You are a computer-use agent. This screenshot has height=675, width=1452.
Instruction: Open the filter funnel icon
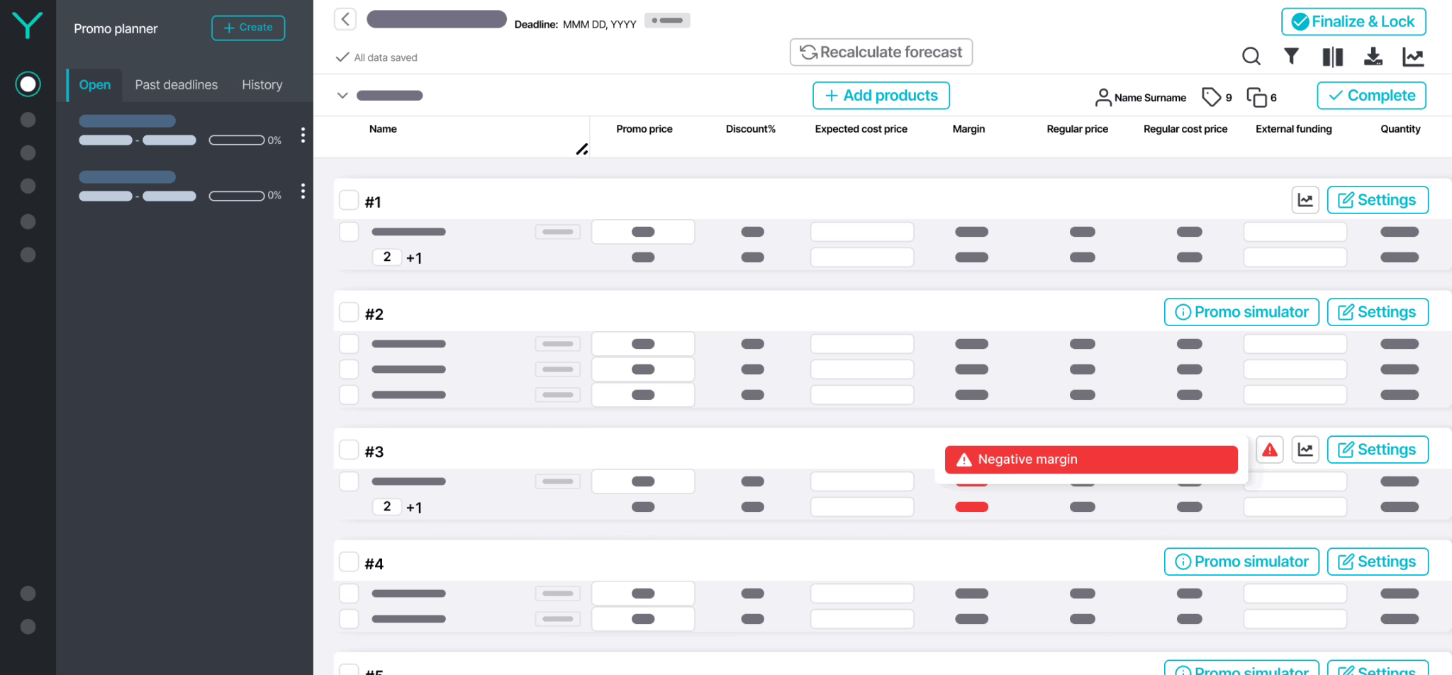tap(1291, 56)
